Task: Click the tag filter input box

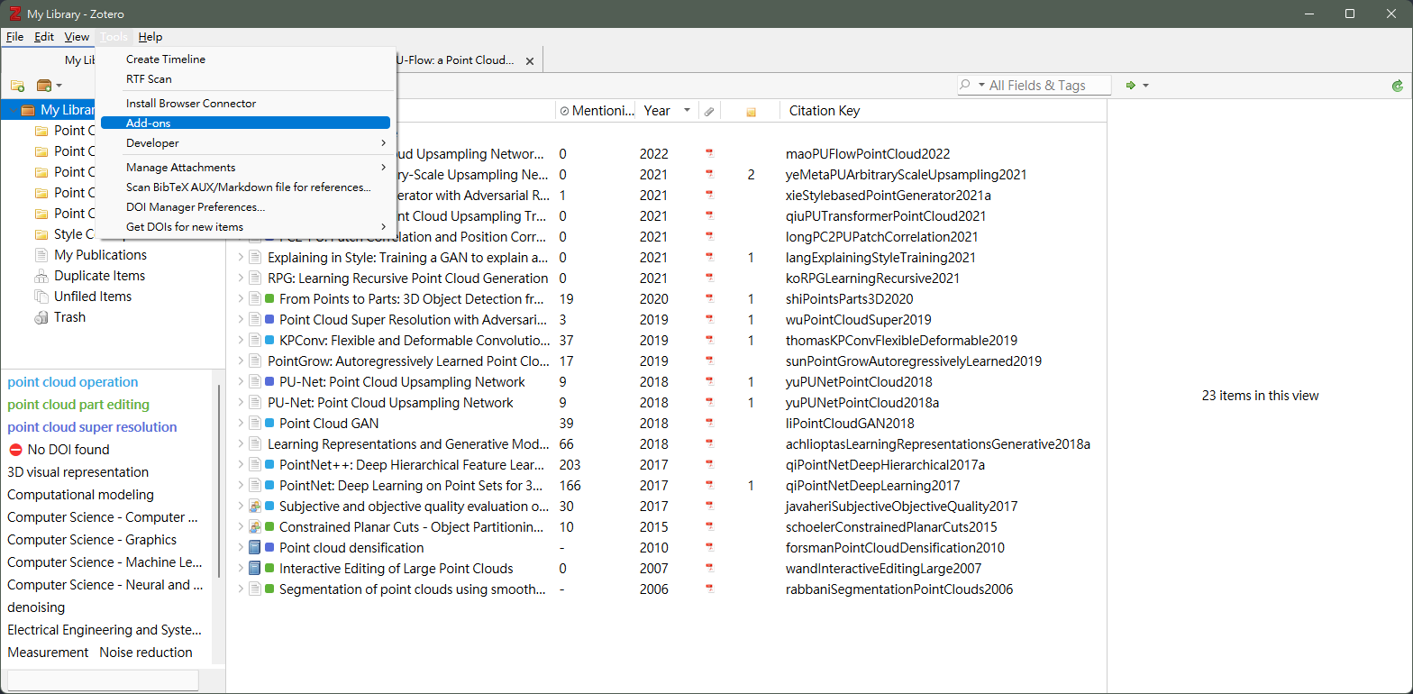Action: click(x=102, y=680)
